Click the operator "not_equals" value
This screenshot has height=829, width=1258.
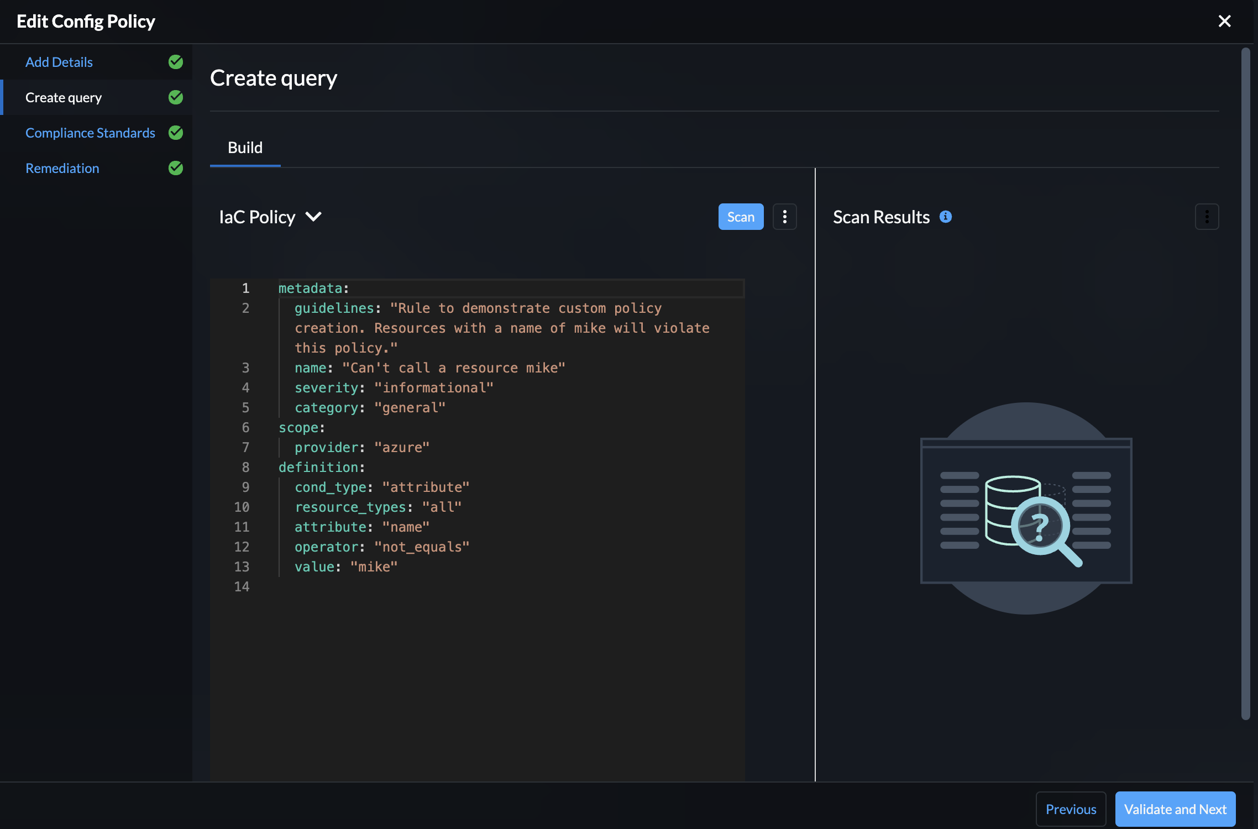click(x=422, y=547)
